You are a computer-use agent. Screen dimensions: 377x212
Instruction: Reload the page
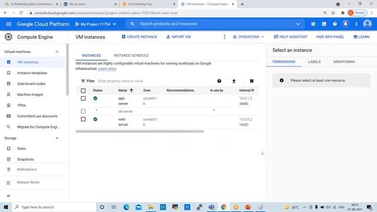tap(21, 13)
